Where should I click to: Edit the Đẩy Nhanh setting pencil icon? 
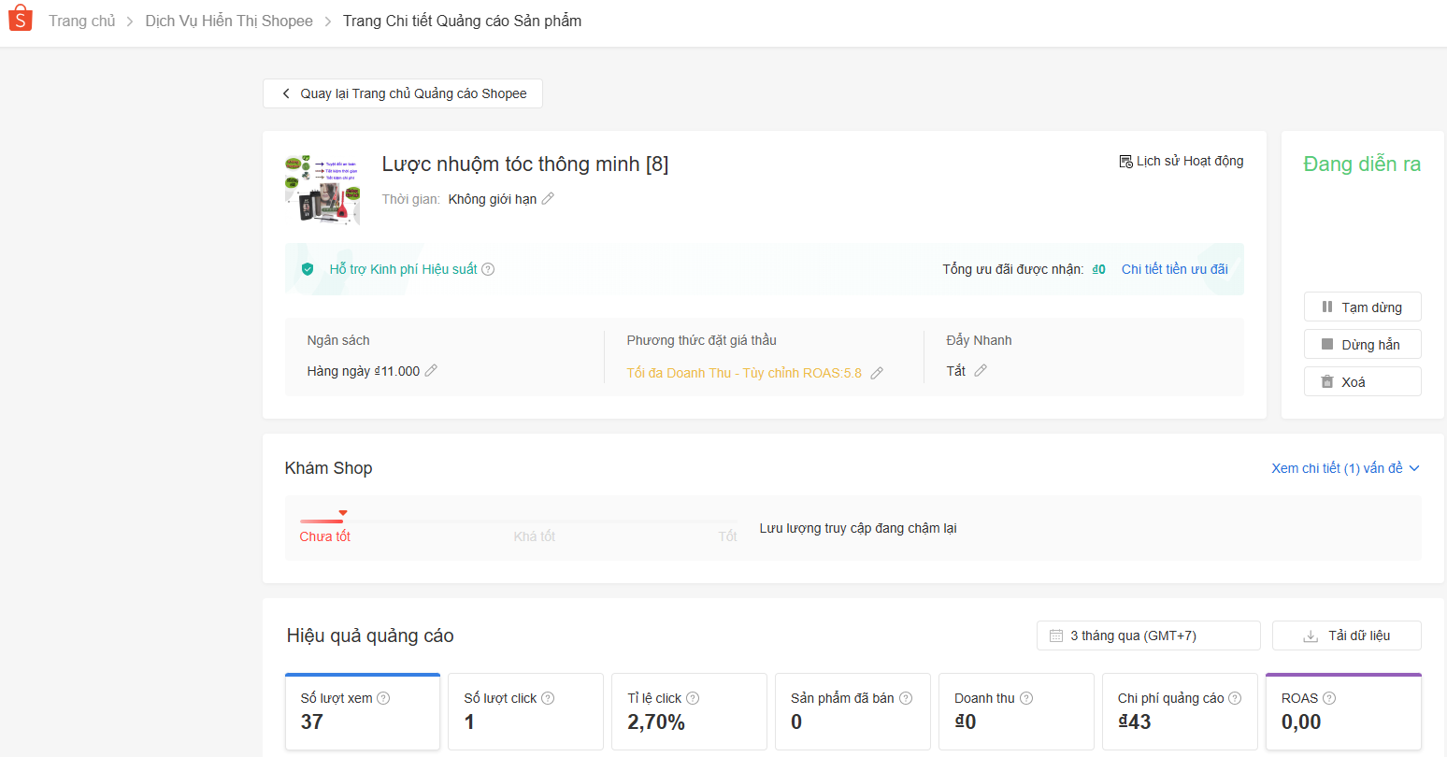pos(981,370)
